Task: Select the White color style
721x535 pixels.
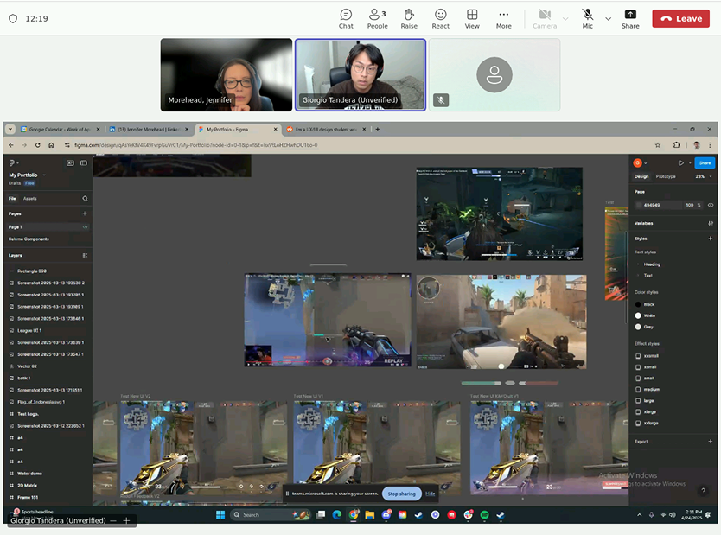Action: tap(645, 315)
